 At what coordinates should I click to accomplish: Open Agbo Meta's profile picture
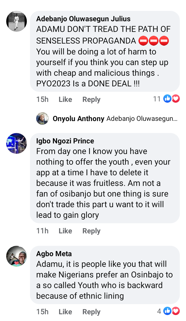click(17, 256)
